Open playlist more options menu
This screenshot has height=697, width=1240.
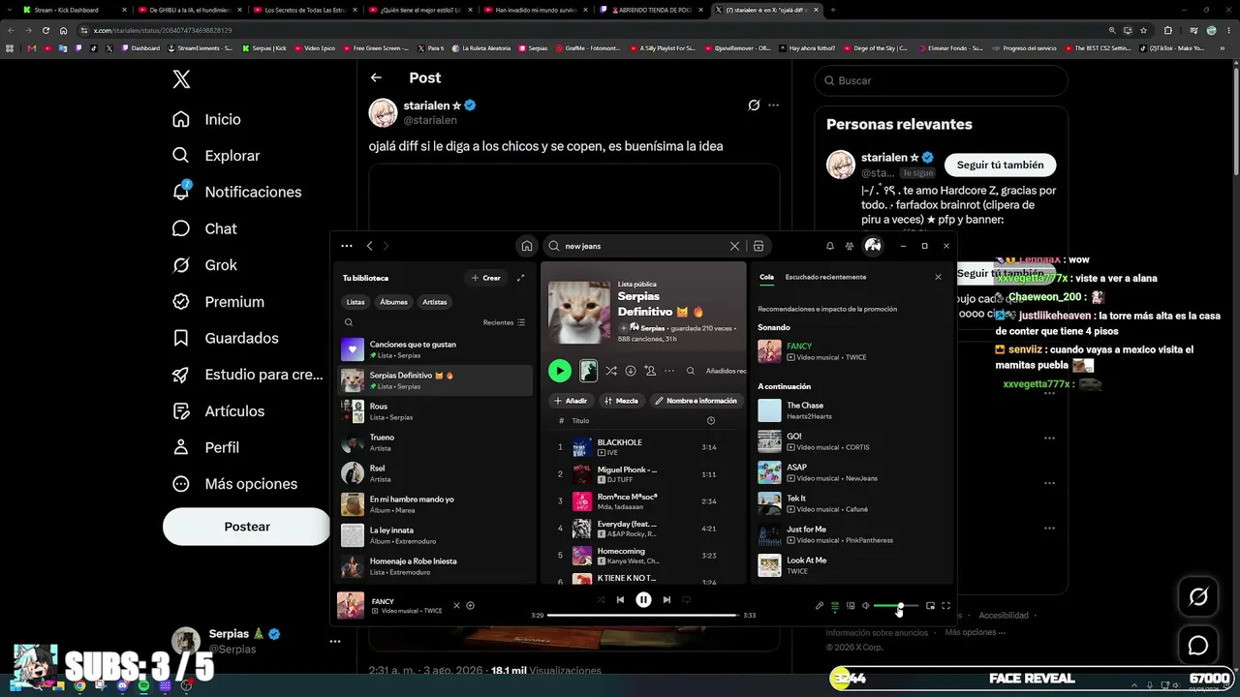tap(669, 371)
